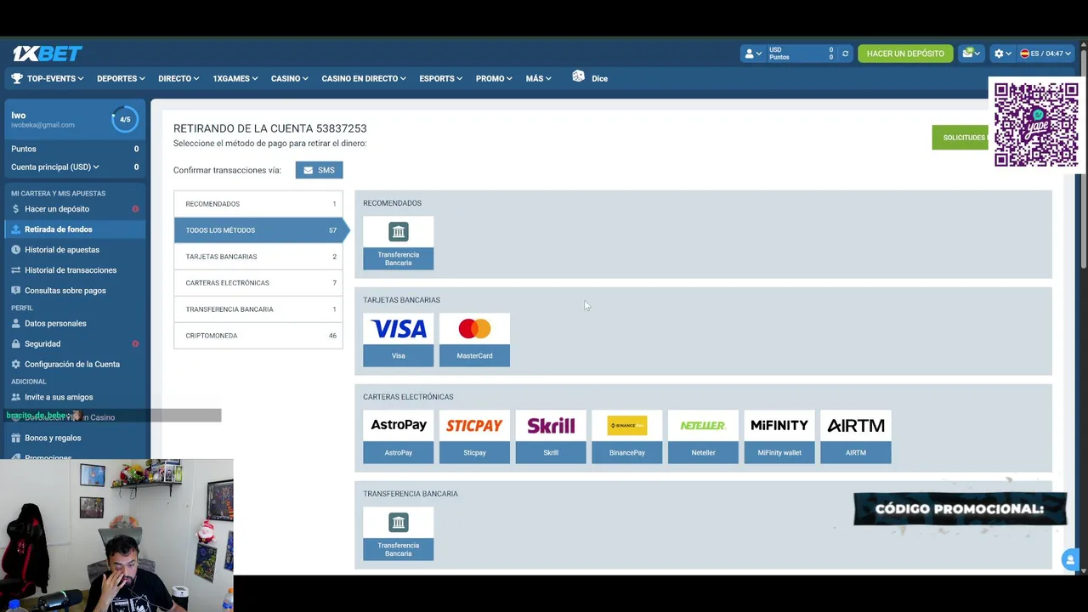Click the 4/5 profile completion ring
The height and width of the screenshot is (612, 1088).
(125, 120)
